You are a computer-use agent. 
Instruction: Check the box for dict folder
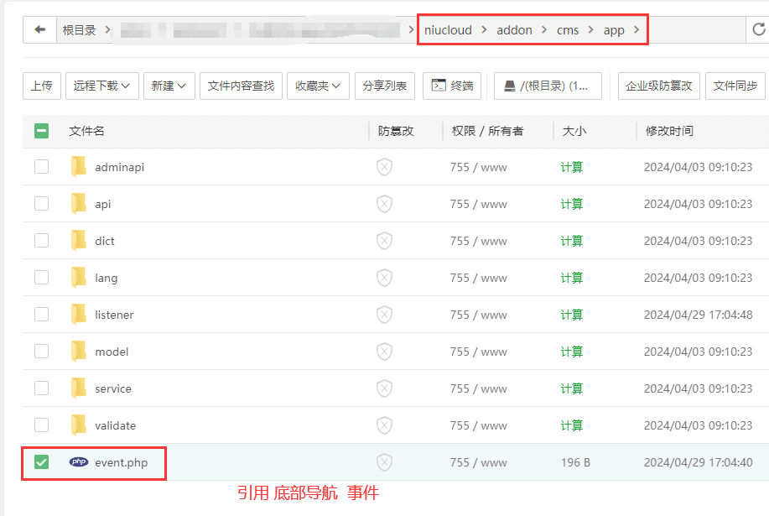tap(41, 241)
